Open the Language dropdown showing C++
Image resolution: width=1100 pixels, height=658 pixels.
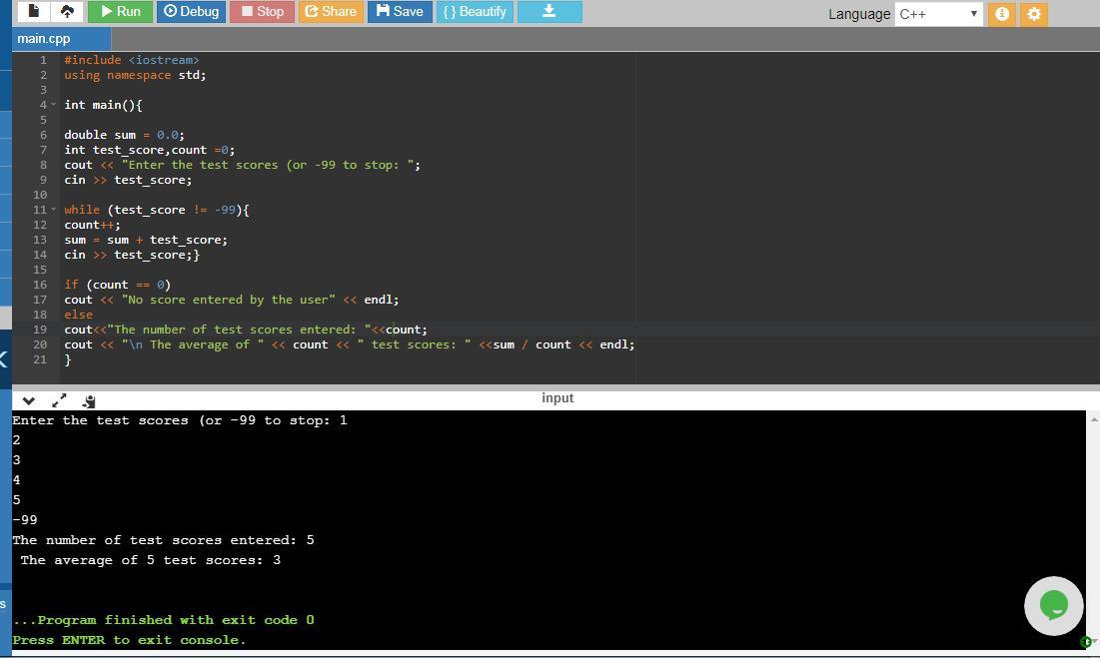pyautogui.click(x=938, y=14)
